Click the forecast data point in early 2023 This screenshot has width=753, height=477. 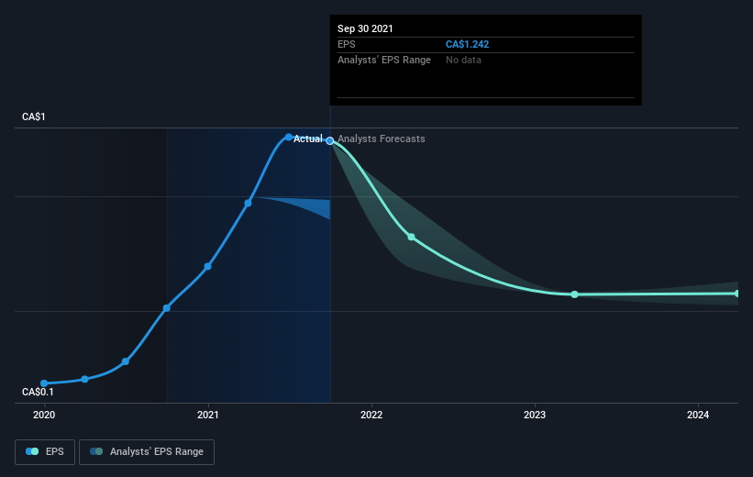574,294
